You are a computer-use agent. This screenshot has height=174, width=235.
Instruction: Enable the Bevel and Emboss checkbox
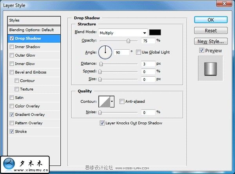[12, 72]
